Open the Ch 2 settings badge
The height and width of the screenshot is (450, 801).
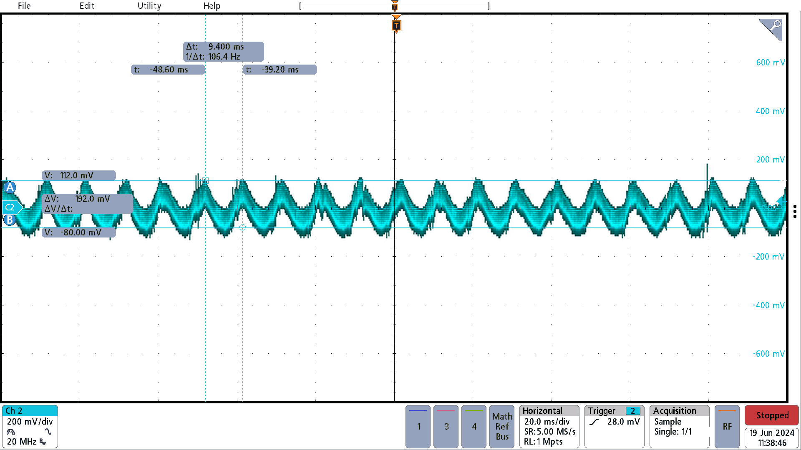(30, 426)
